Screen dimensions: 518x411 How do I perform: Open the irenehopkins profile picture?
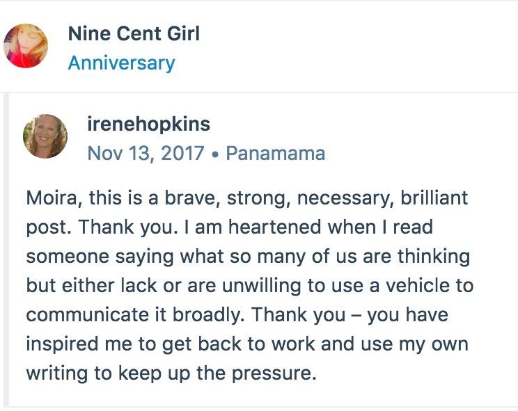45,136
